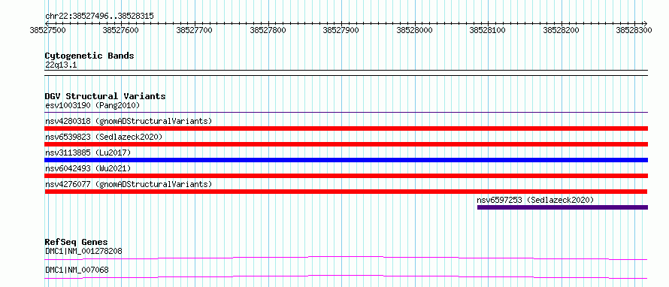Select the nsv4280318 gnomAD red variant bar
Viewport: 669px width, 287px height.
[346, 128]
